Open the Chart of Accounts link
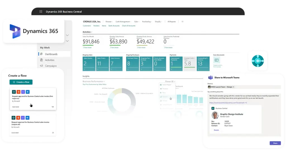This screenshot has width=286, height=150. 128,26
